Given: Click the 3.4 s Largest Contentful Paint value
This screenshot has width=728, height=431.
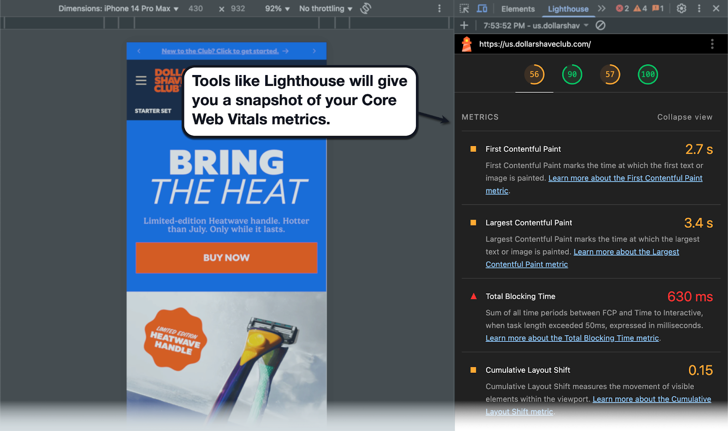Looking at the screenshot, I should coord(698,223).
